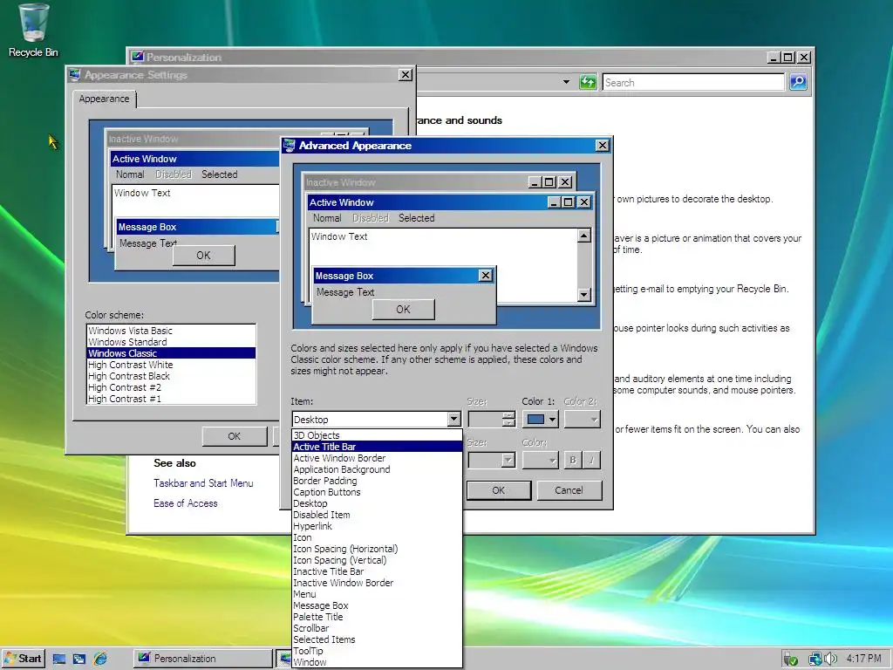This screenshot has width=893, height=670.
Task: Choose Icon from the item list
Action: pos(377,537)
